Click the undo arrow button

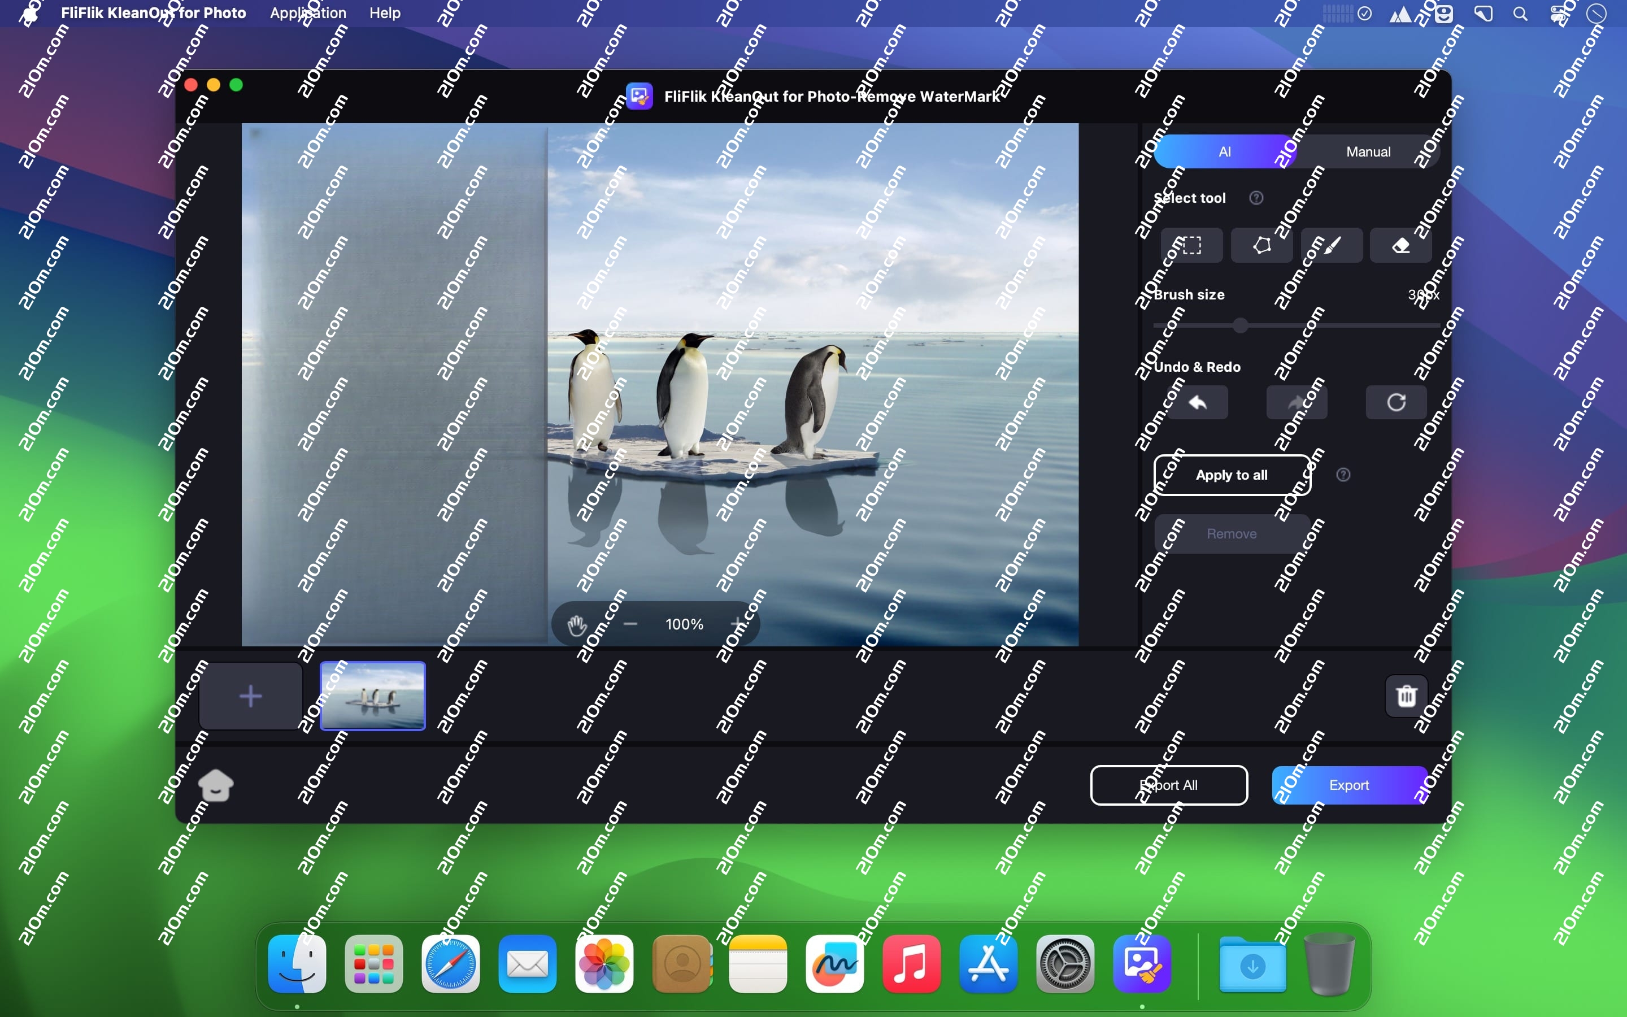click(1198, 402)
